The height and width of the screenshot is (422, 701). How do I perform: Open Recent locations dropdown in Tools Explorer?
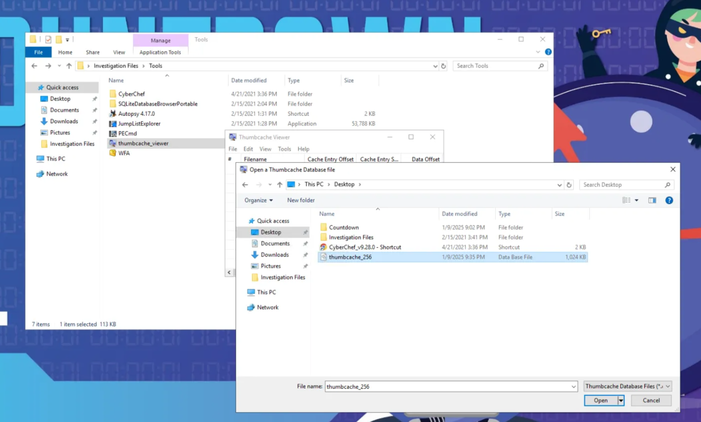(x=59, y=66)
